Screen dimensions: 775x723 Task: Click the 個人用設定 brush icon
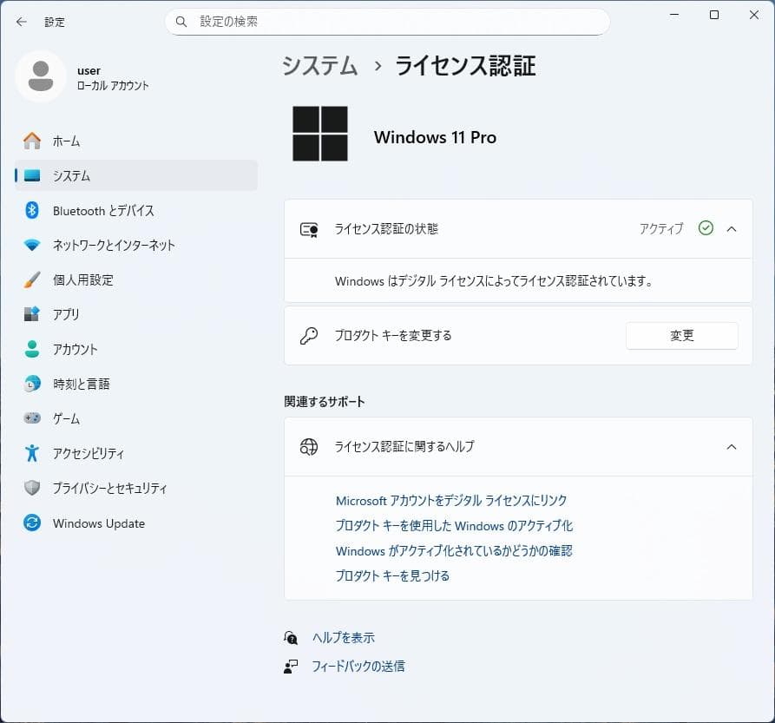pos(29,279)
